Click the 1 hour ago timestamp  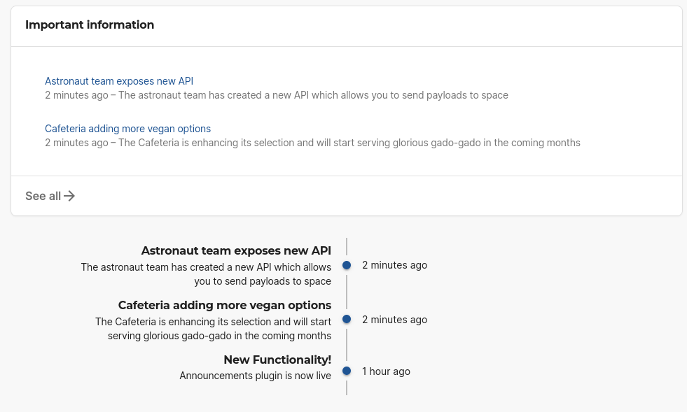(x=386, y=371)
